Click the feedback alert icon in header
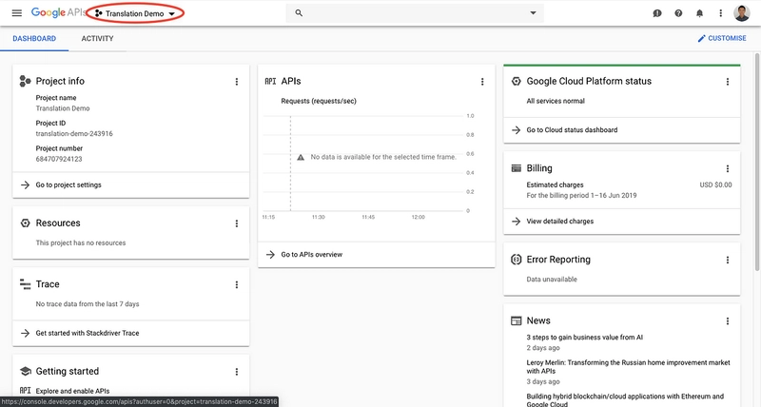The width and height of the screenshot is (761, 407). [656, 13]
